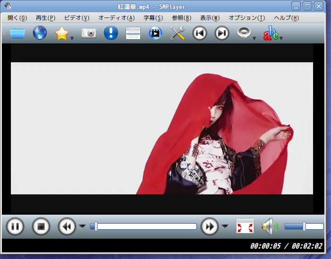
Task: Toggle fullscreen with red arrows icon
Action: coord(245,226)
